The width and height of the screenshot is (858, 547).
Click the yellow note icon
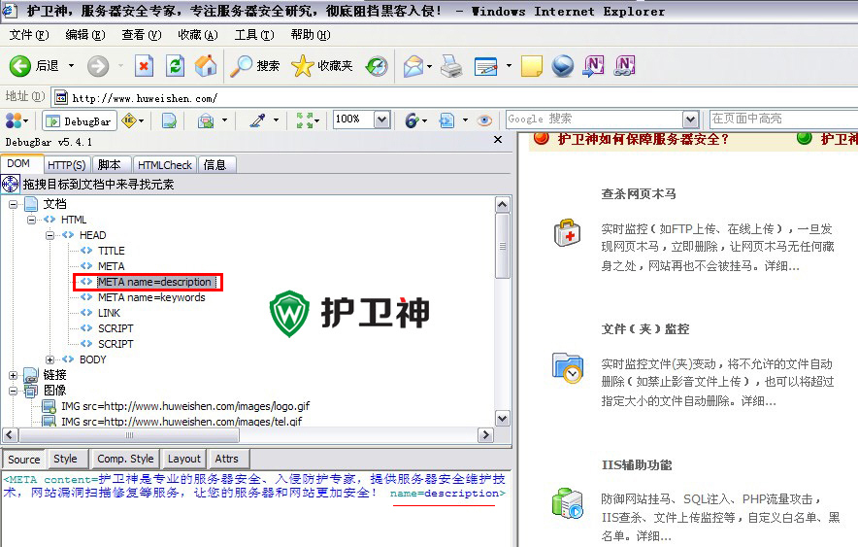(x=531, y=66)
